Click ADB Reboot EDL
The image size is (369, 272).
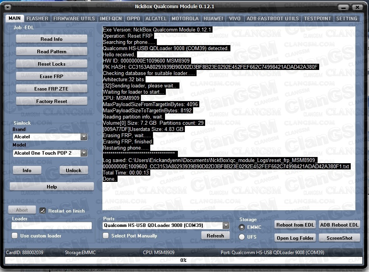[x=339, y=225]
